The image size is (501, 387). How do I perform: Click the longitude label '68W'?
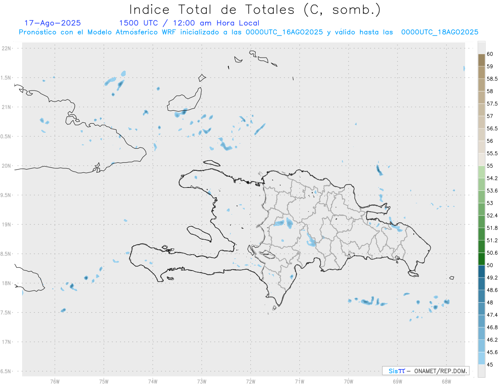(446, 382)
